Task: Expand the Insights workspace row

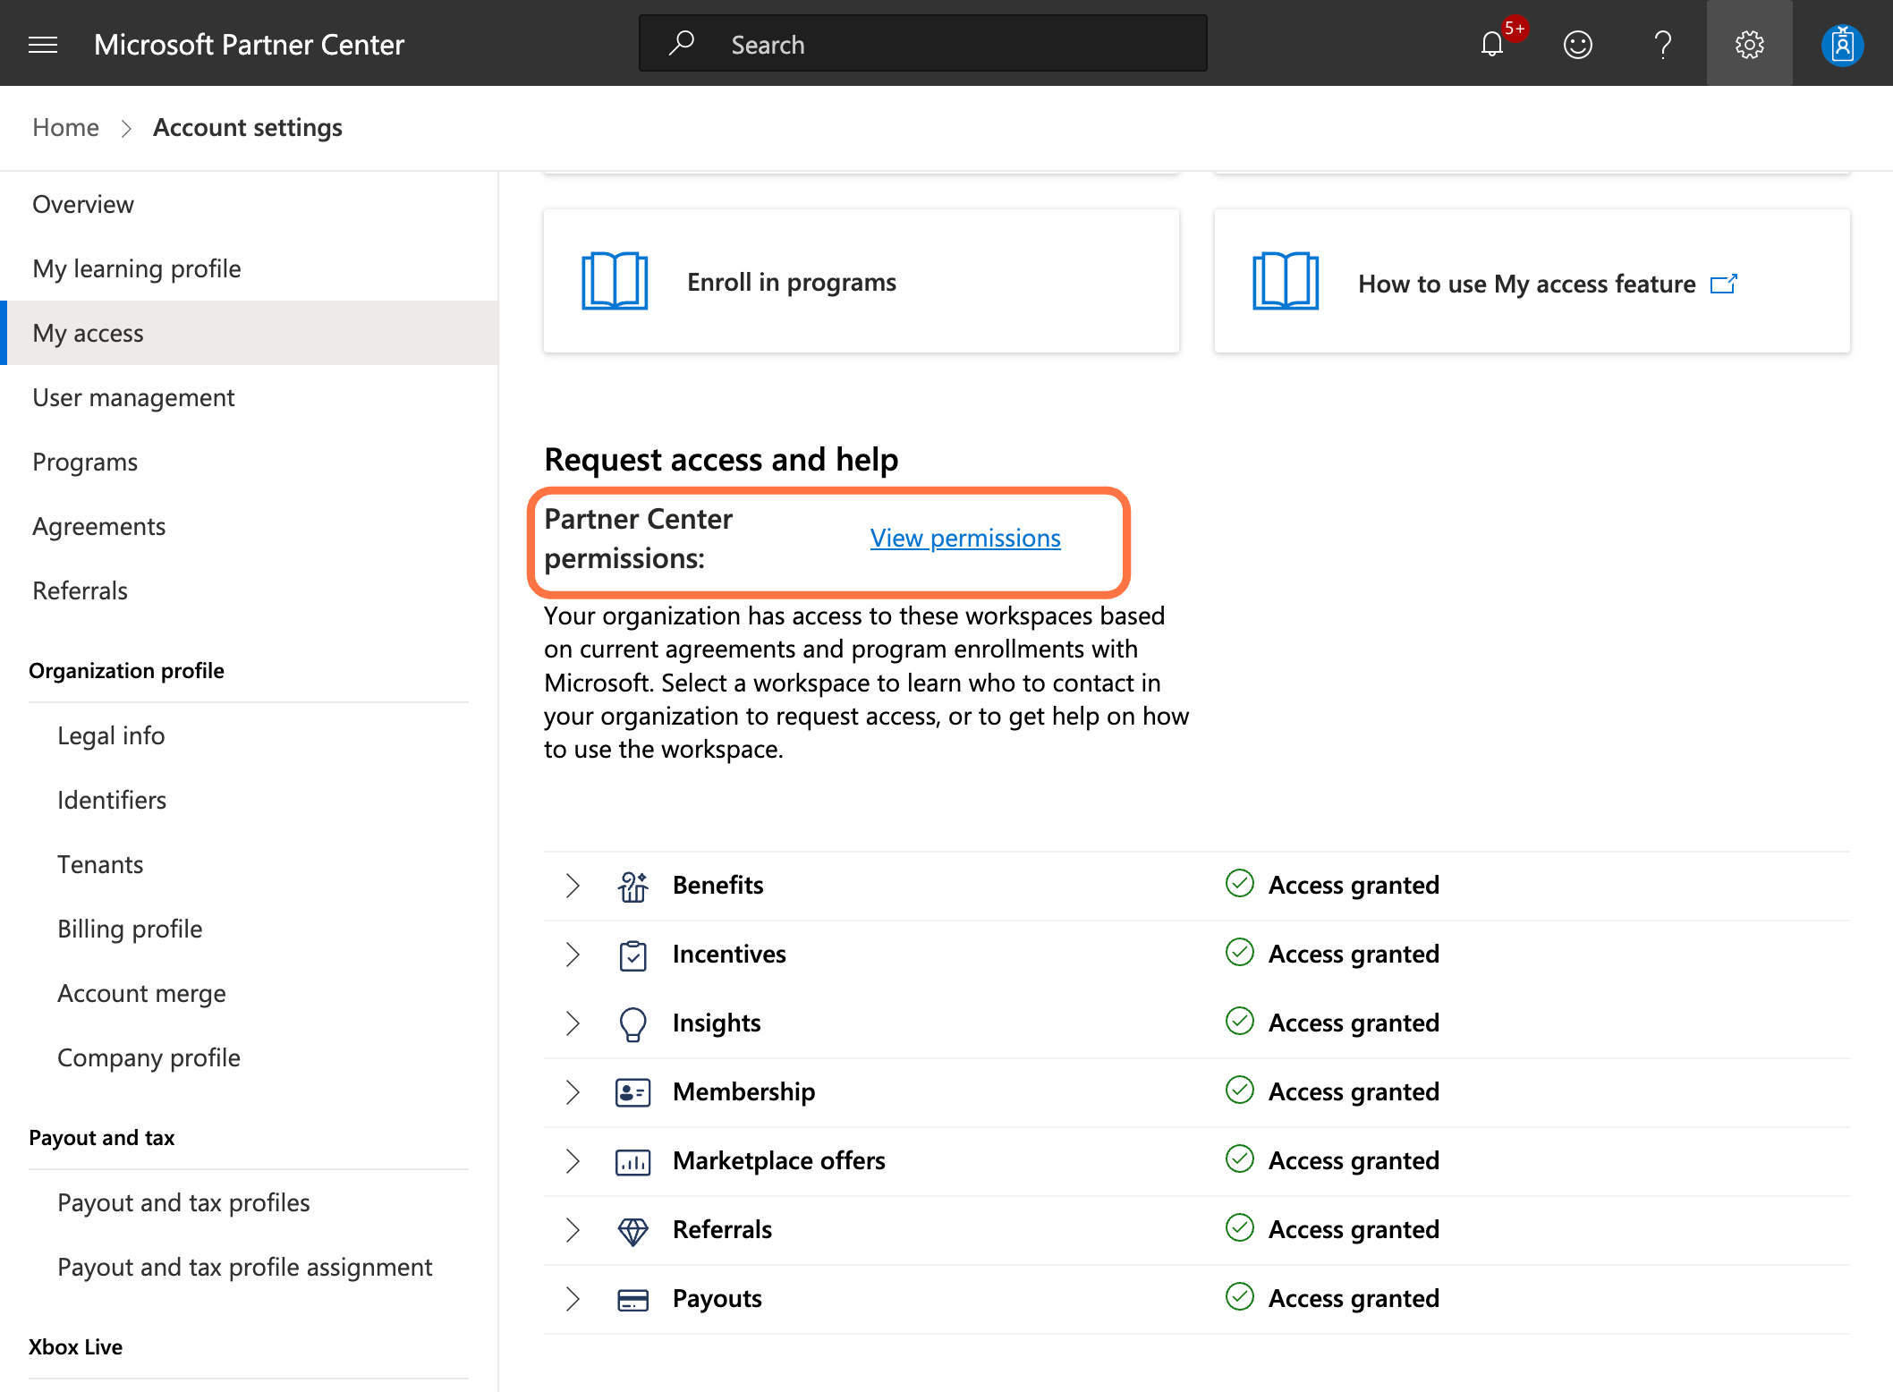Action: pos(573,1023)
